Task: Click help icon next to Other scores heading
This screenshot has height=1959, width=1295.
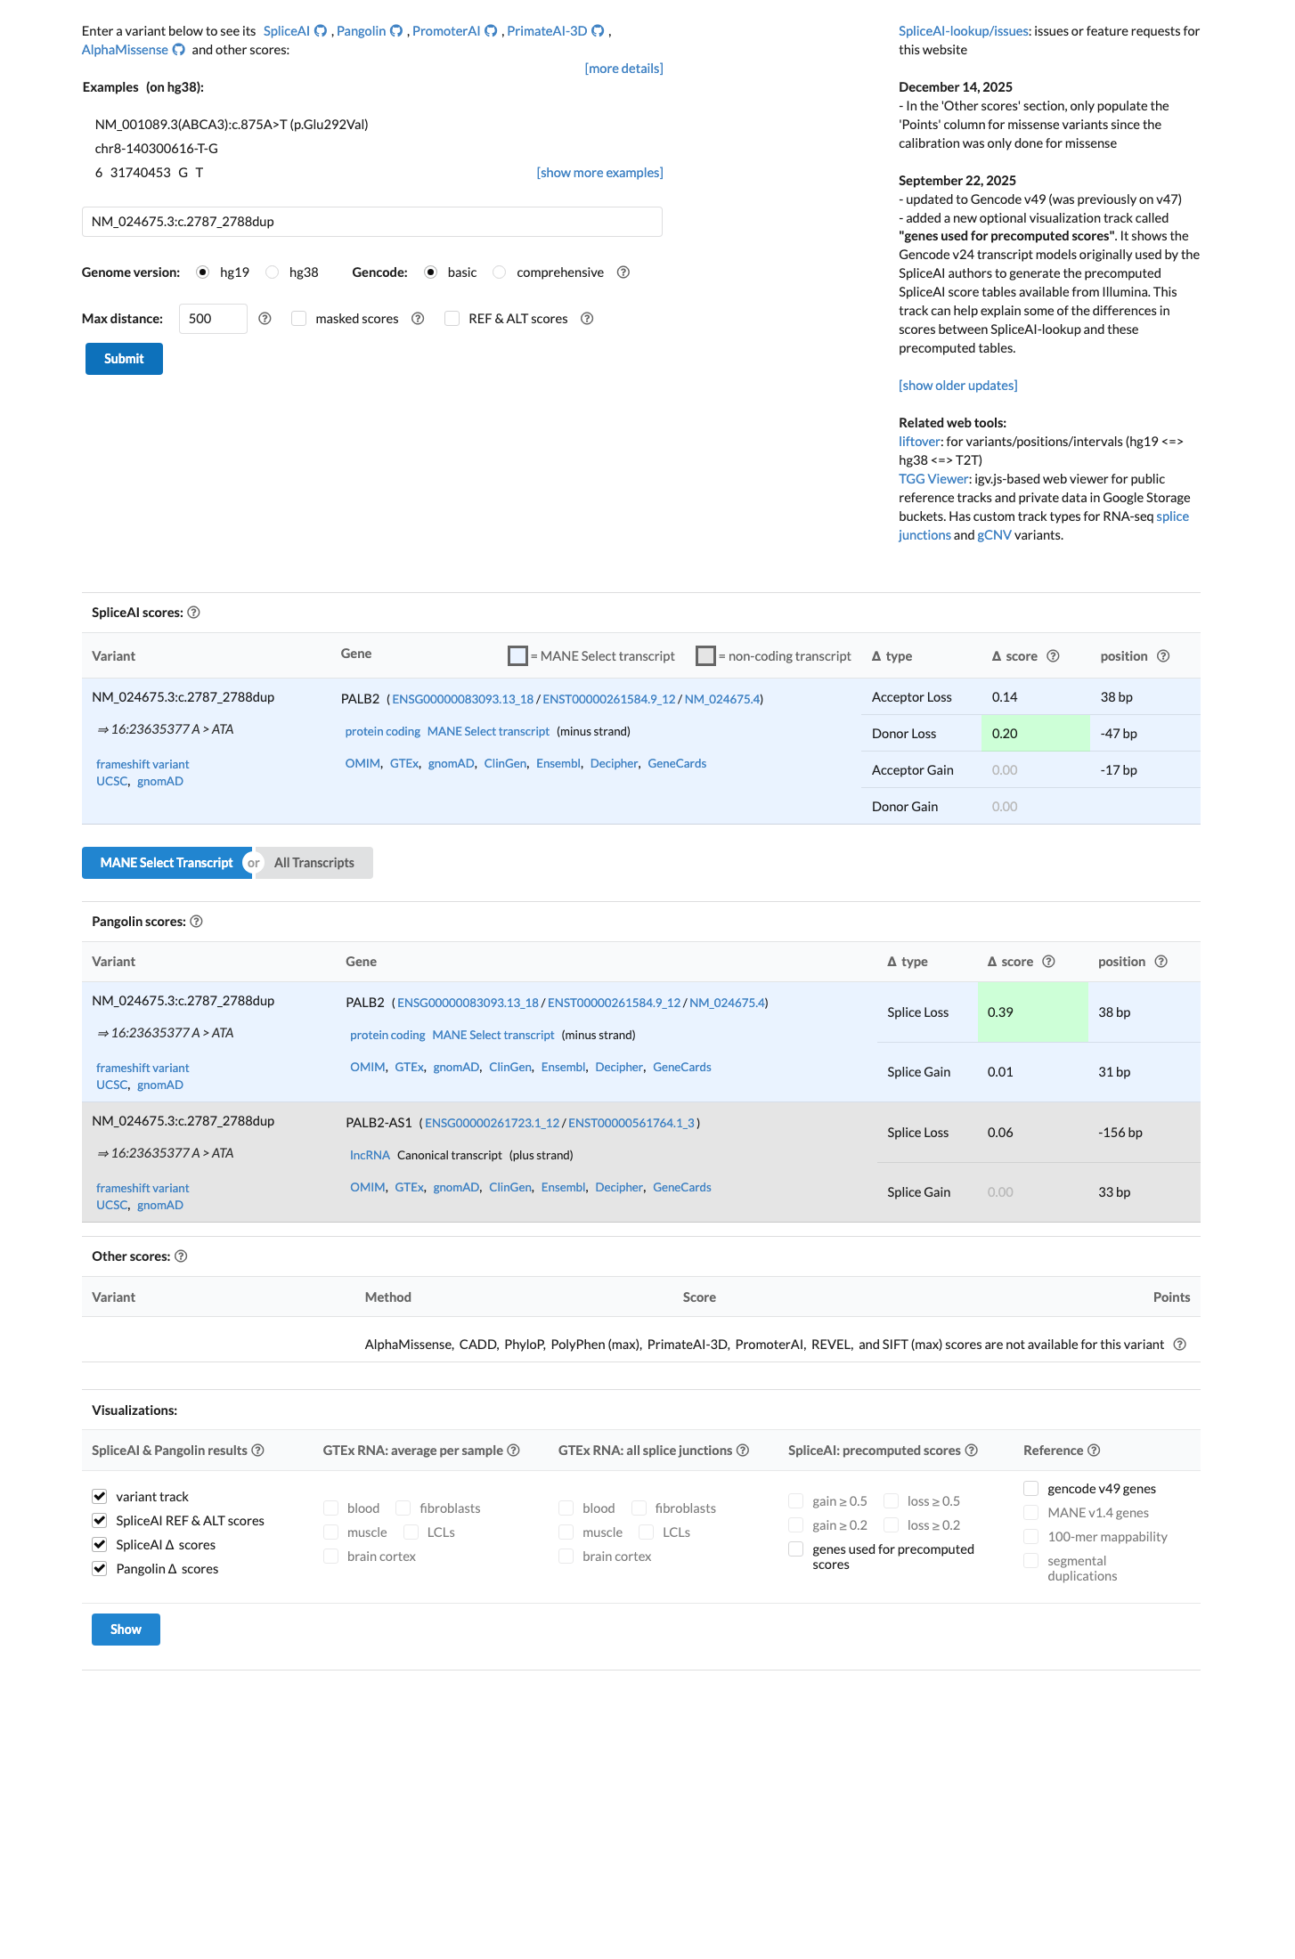Action: click(181, 1256)
